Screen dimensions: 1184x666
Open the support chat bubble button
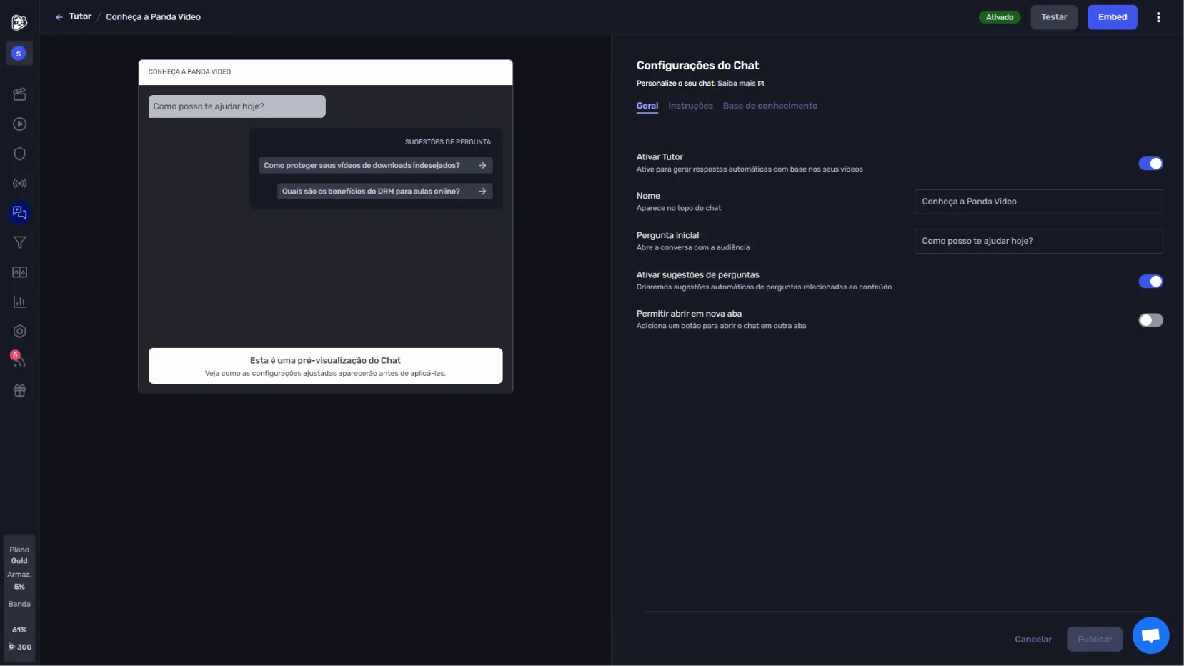click(x=1150, y=635)
